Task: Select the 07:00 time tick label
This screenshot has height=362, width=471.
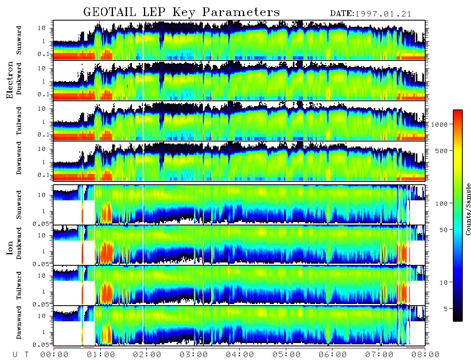Action: (x=379, y=355)
